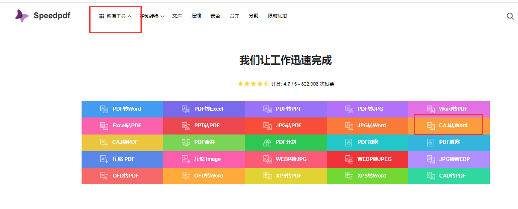
Task: Choose the PDF转Excel text label
Action: [209, 109]
